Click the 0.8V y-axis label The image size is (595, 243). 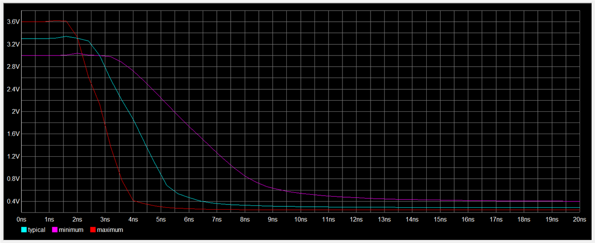(13, 179)
